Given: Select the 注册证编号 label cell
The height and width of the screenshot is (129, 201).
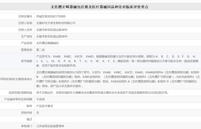Looking at the screenshot, I should tap(25, 16).
